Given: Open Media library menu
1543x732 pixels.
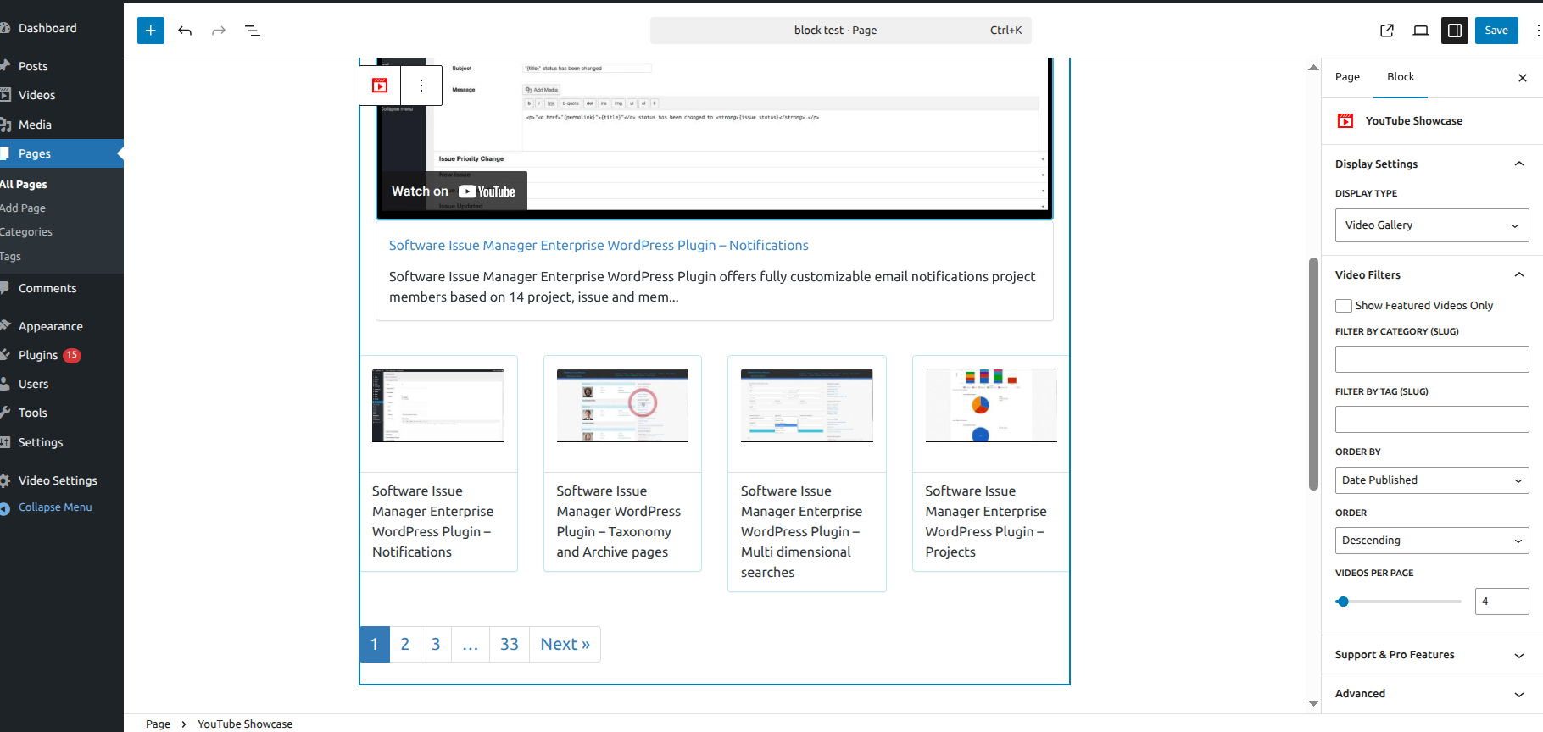Looking at the screenshot, I should coord(35,125).
